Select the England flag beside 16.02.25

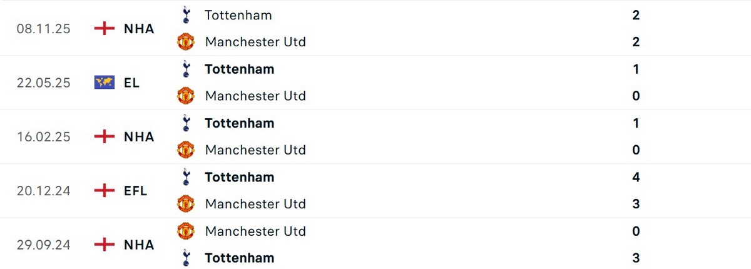click(104, 136)
